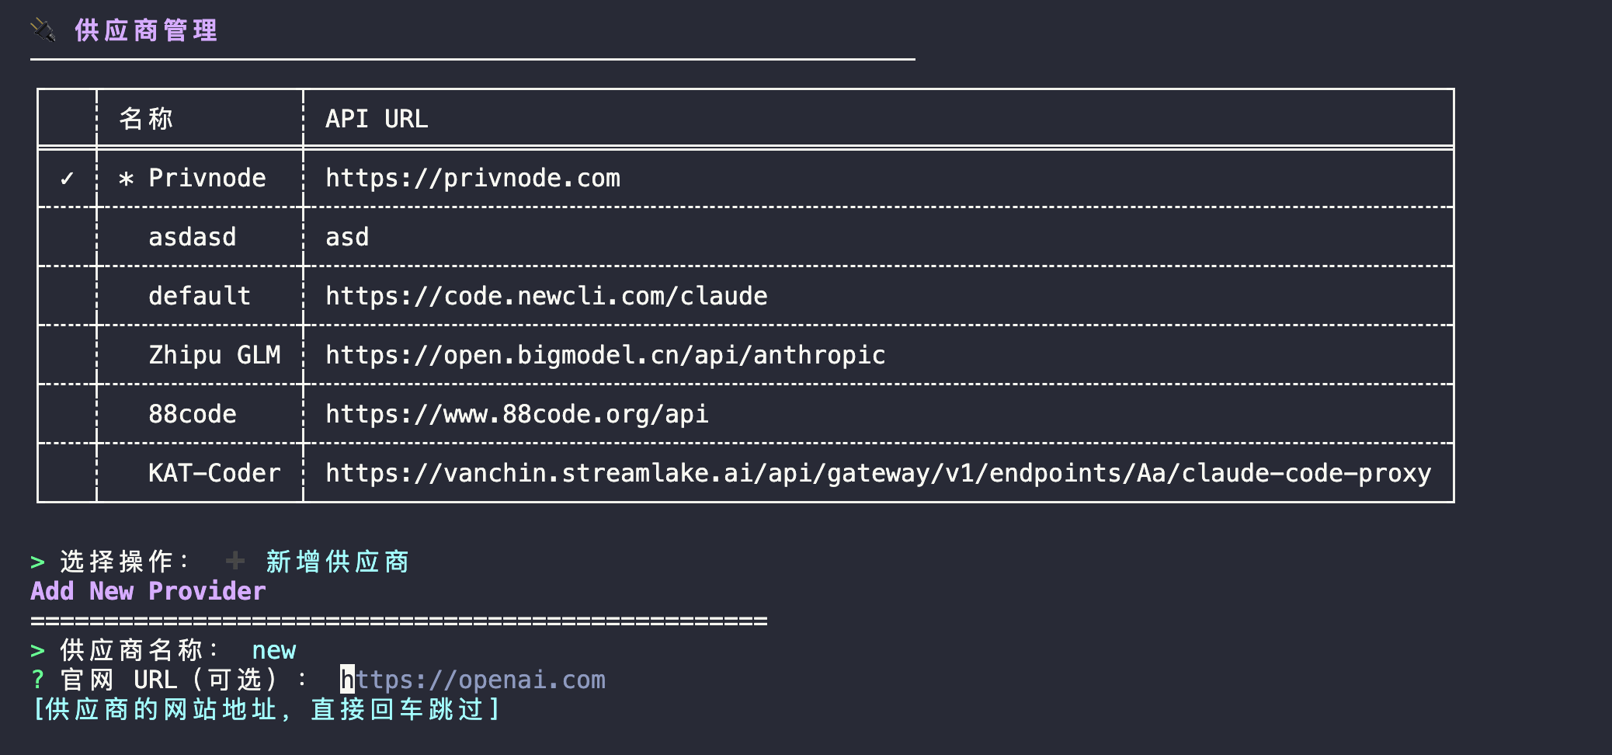Image resolution: width=1612 pixels, height=755 pixels.
Task: Open the open.bigmodel.cn anthropic API URL
Action: click(606, 355)
